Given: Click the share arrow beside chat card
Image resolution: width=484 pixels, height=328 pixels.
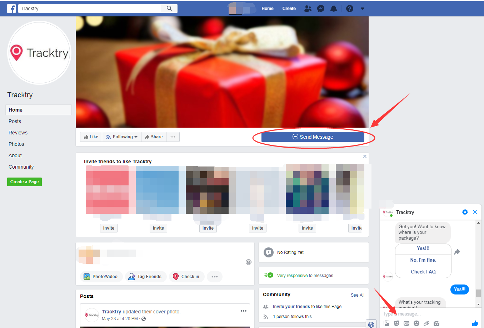Looking at the screenshot, I should click(x=457, y=252).
